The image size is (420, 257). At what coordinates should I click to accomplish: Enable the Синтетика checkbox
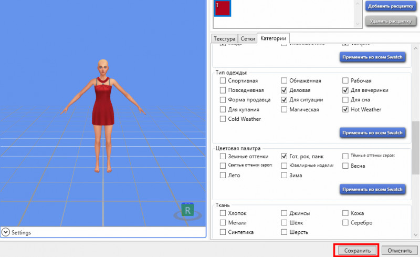(223, 232)
